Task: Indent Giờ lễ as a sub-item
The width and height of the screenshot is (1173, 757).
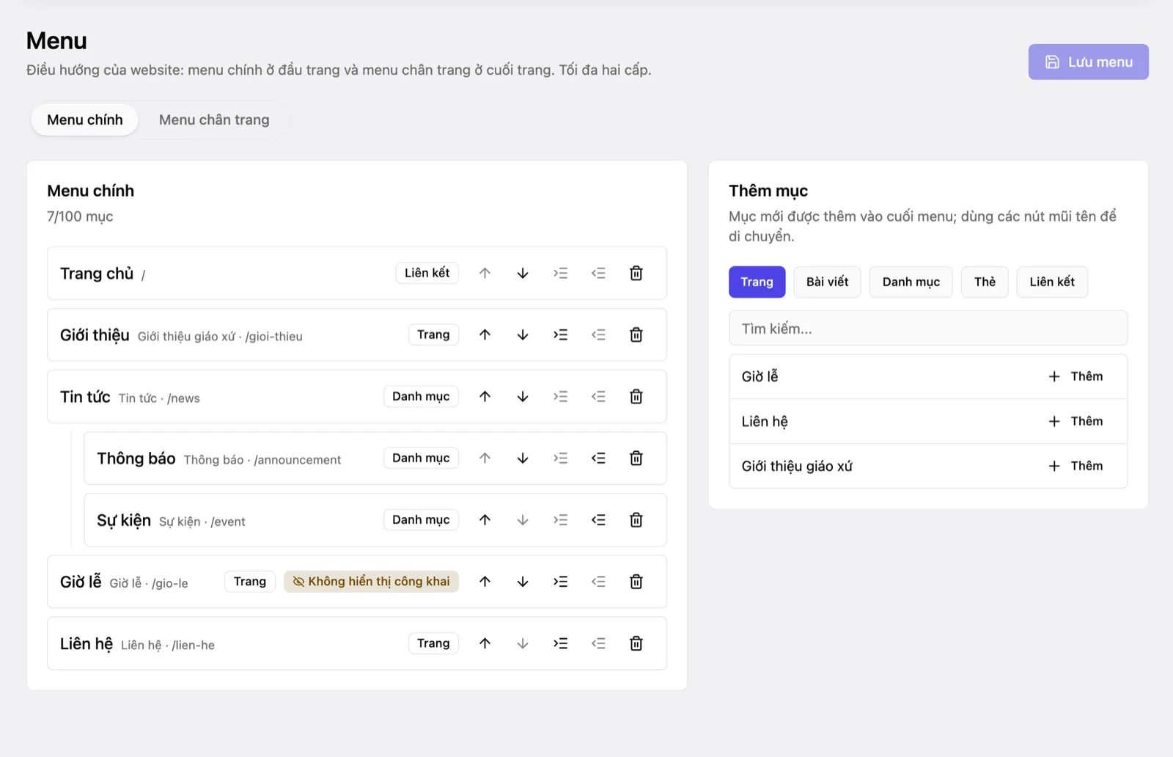Action: tap(561, 581)
